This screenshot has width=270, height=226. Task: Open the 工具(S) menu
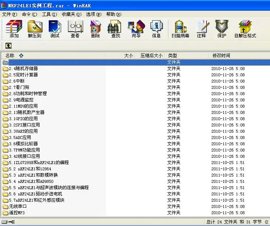tap(49, 14)
